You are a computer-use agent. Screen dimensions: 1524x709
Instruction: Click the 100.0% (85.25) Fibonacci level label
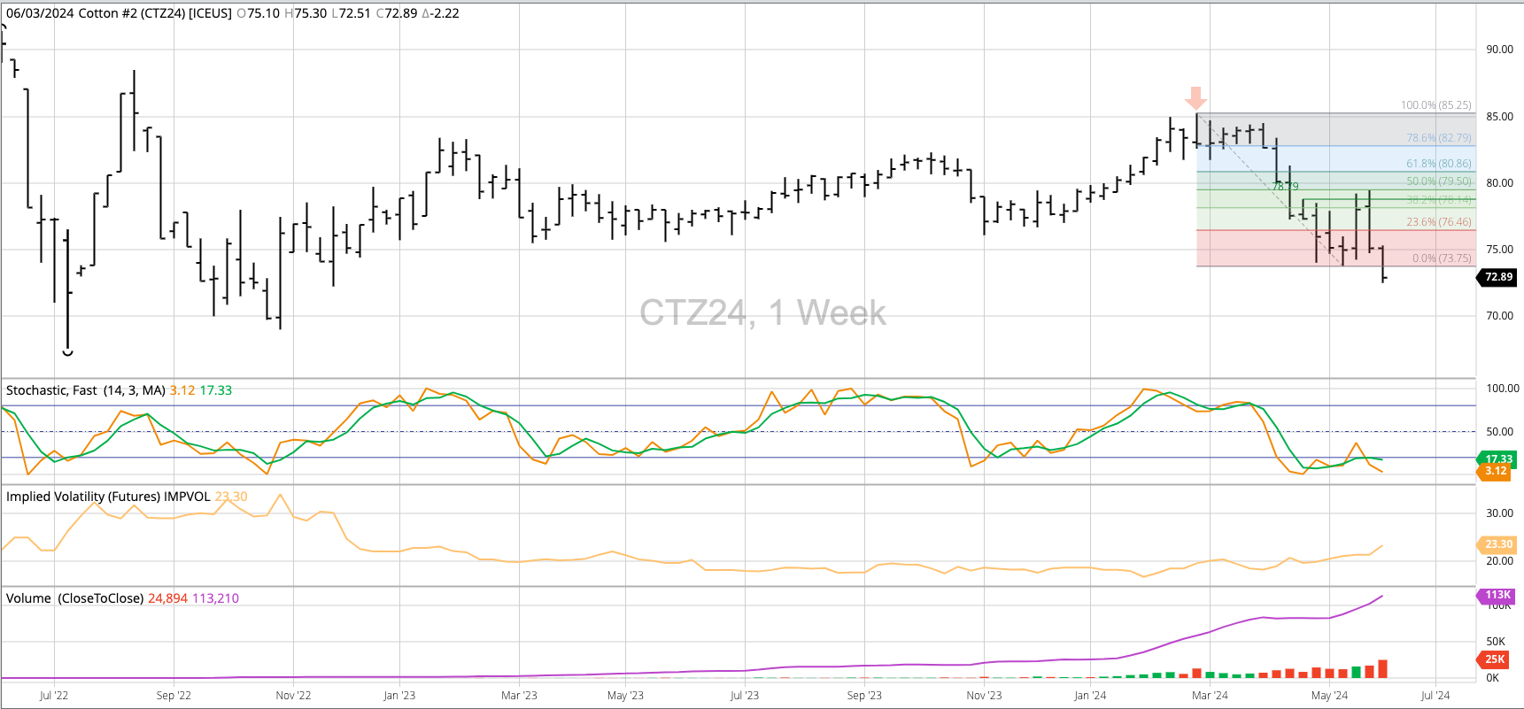tap(1435, 105)
